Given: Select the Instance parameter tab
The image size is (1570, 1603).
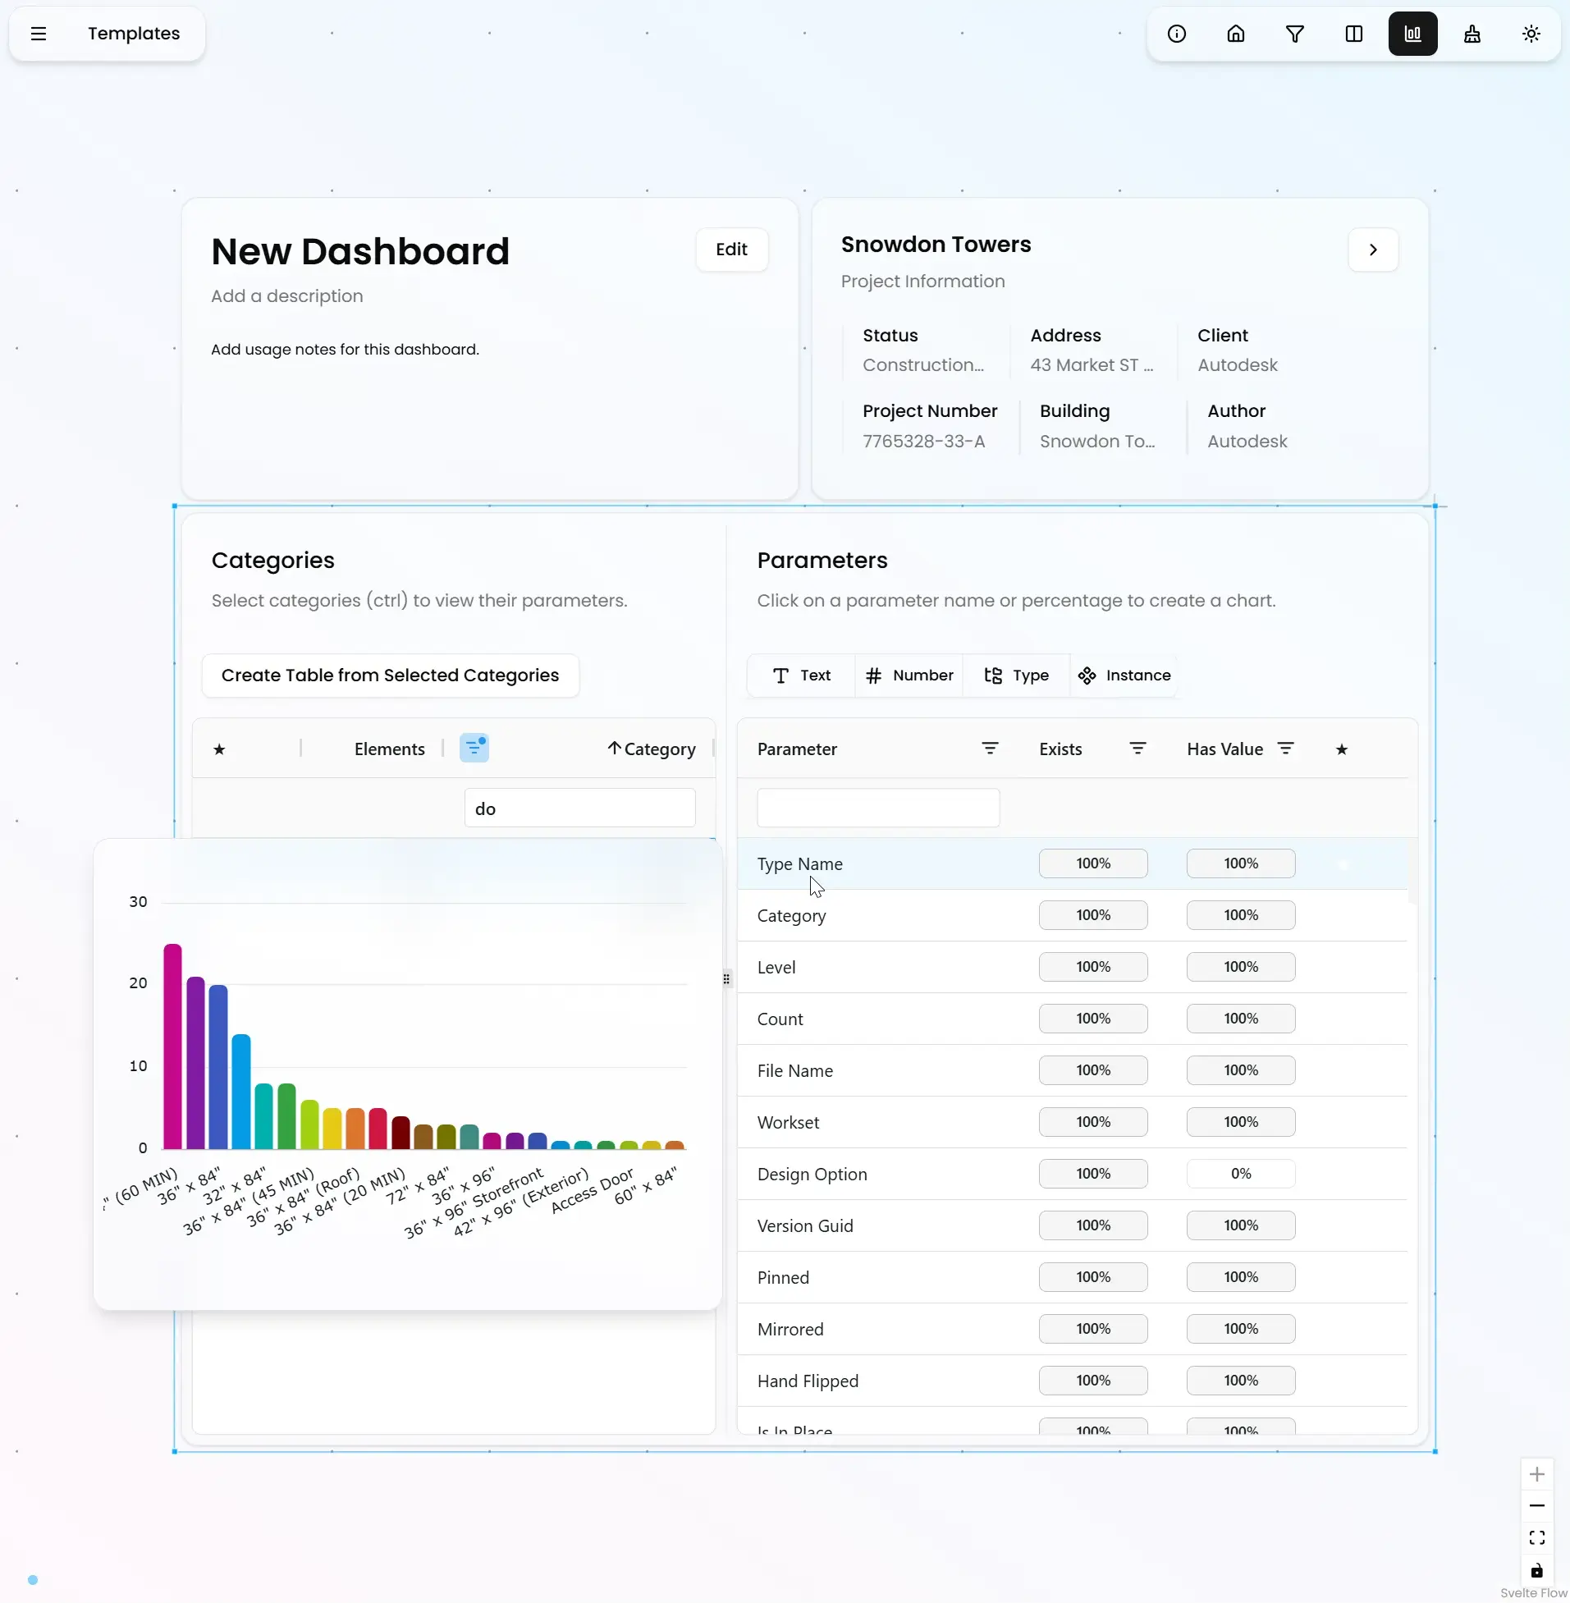Looking at the screenshot, I should (1124, 676).
